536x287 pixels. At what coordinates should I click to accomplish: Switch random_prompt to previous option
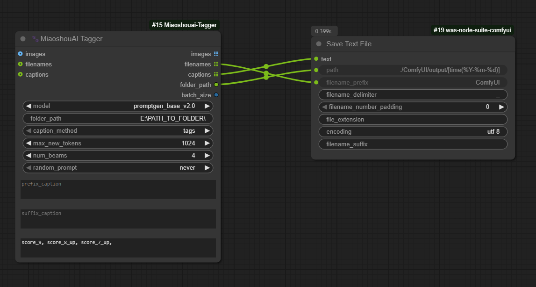point(29,168)
